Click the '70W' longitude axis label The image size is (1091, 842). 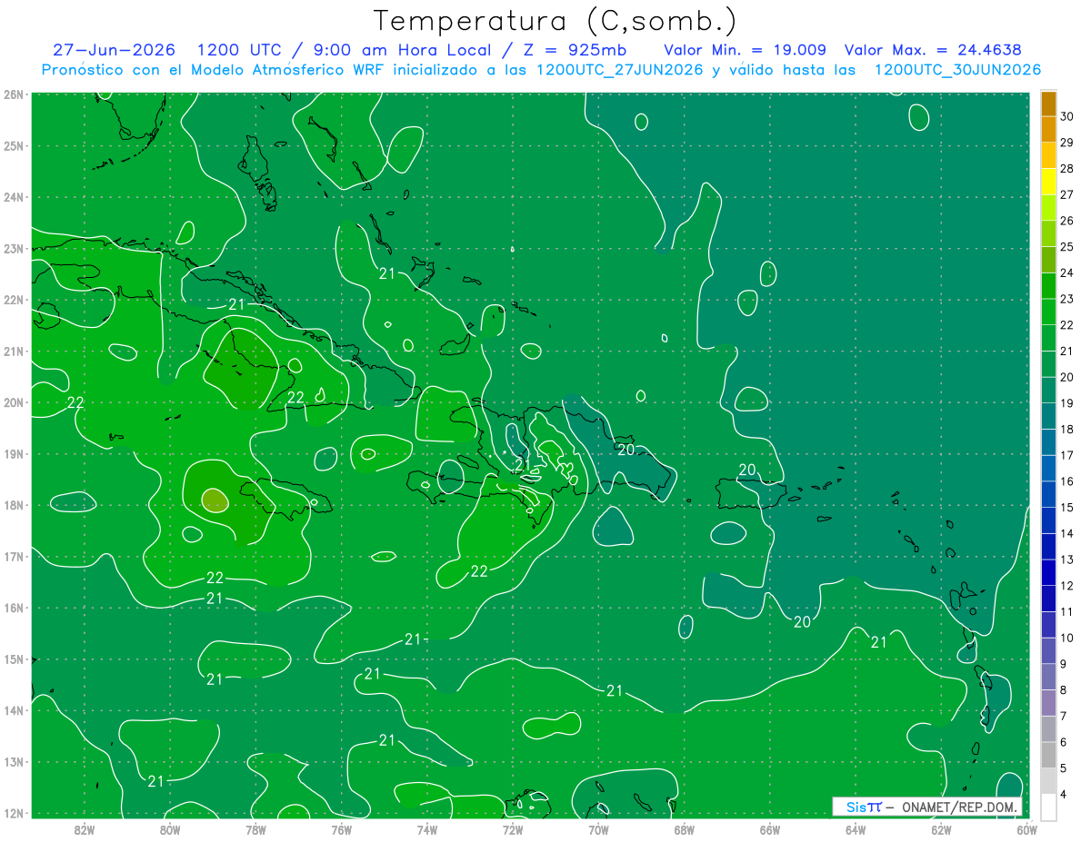(x=598, y=829)
